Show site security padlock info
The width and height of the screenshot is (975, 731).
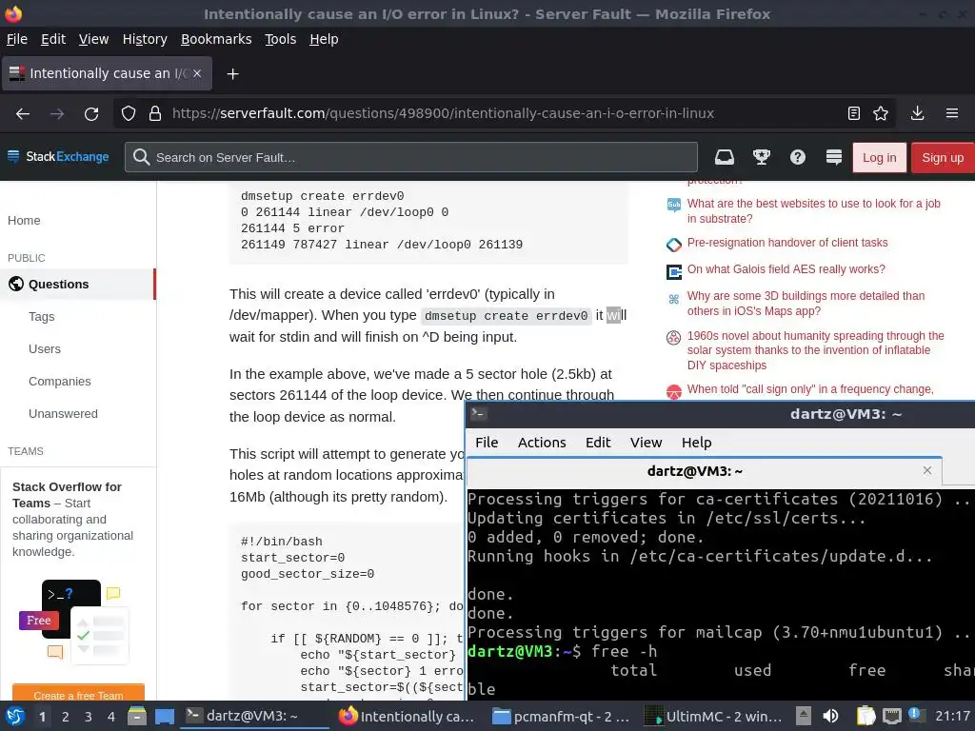coord(155,114)
